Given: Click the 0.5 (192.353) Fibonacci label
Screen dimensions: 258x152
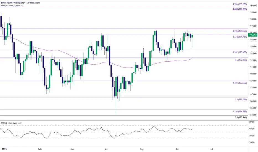Looking at the screenshot, I should (x=241, y=60).
